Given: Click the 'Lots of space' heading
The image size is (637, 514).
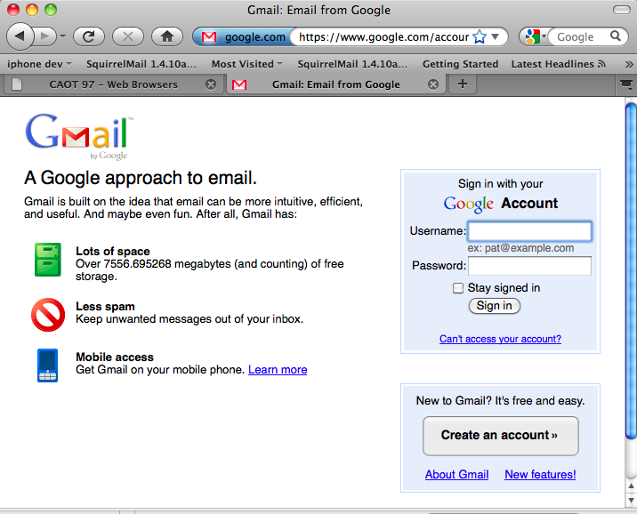Looking at the screenshot, I should (112, 252).
